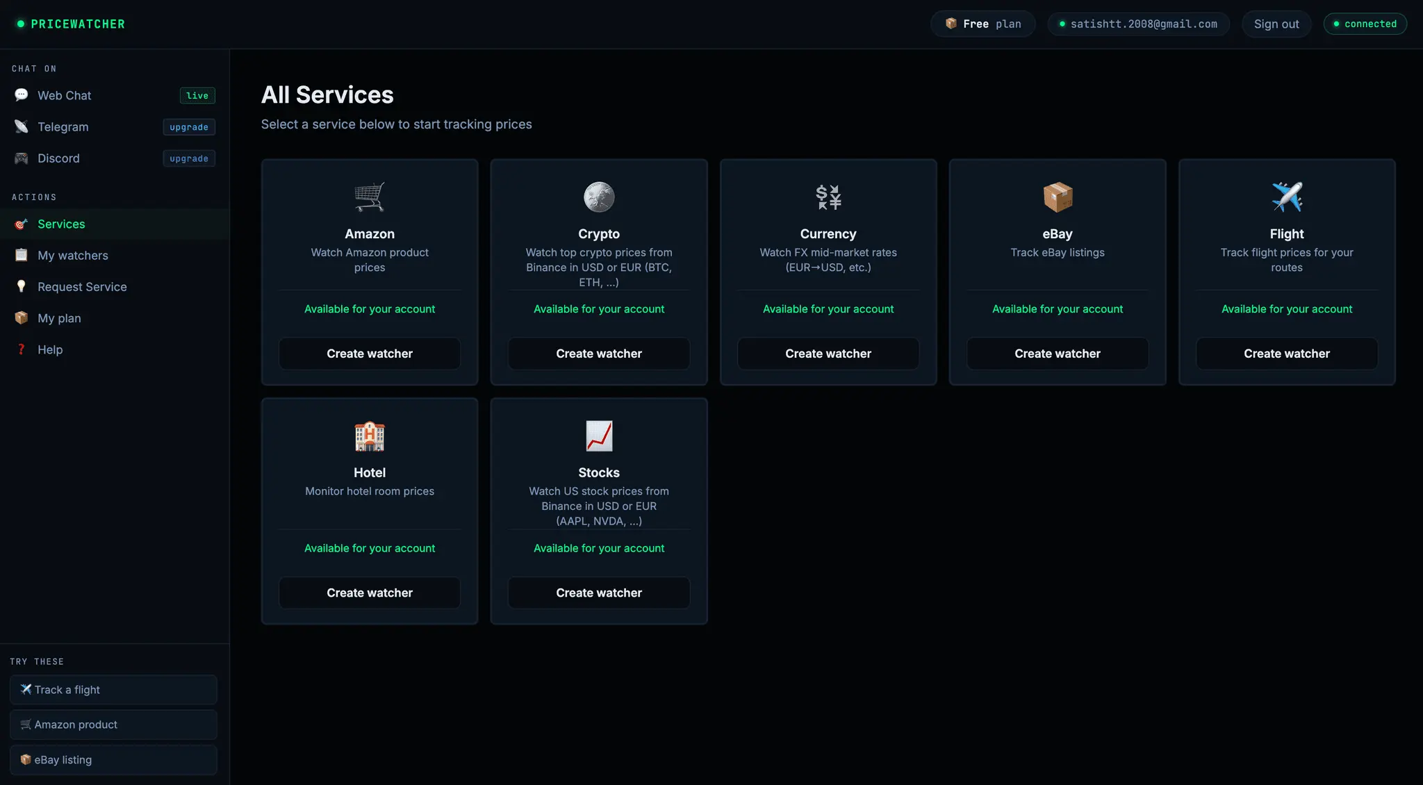
Task: Click the Web Chat live badge
Action: [x=197, y=96]
